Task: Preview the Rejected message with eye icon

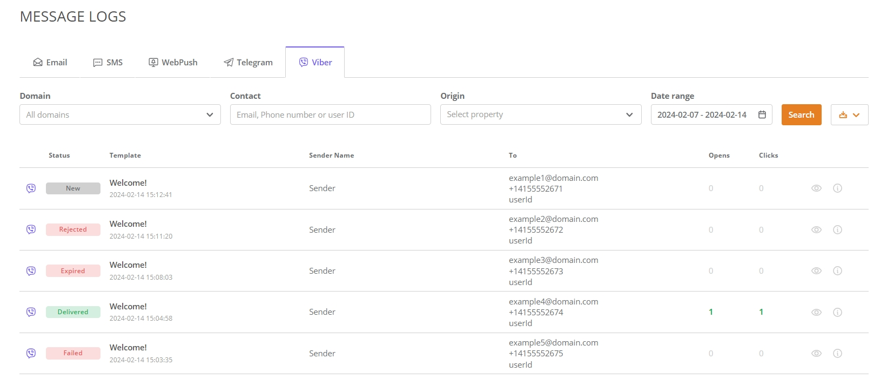Action: (816, 230)
